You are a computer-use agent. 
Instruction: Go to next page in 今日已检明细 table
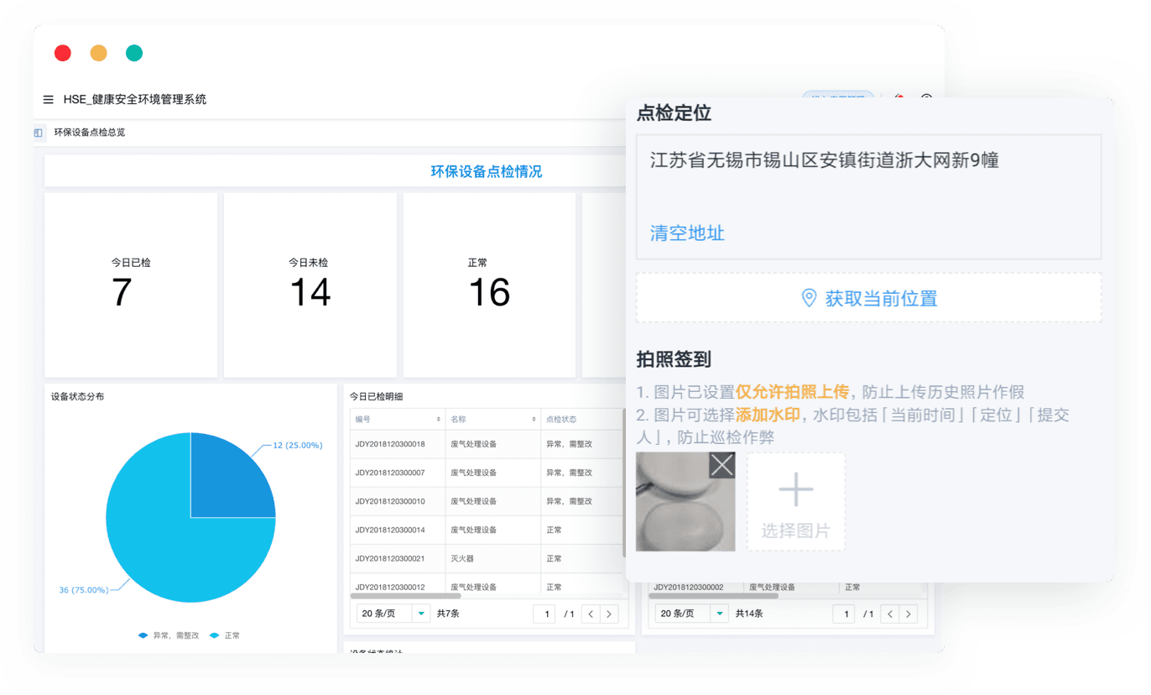tap(609, 614)
